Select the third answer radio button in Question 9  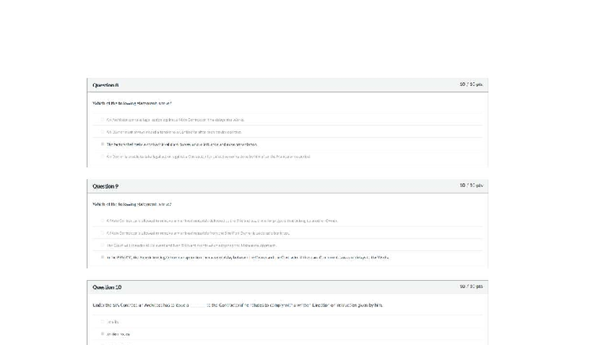coord(103,246)
